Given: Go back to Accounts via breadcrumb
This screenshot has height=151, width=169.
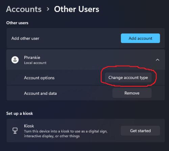Looking at the screenshot, I should [x=24, y=9].
